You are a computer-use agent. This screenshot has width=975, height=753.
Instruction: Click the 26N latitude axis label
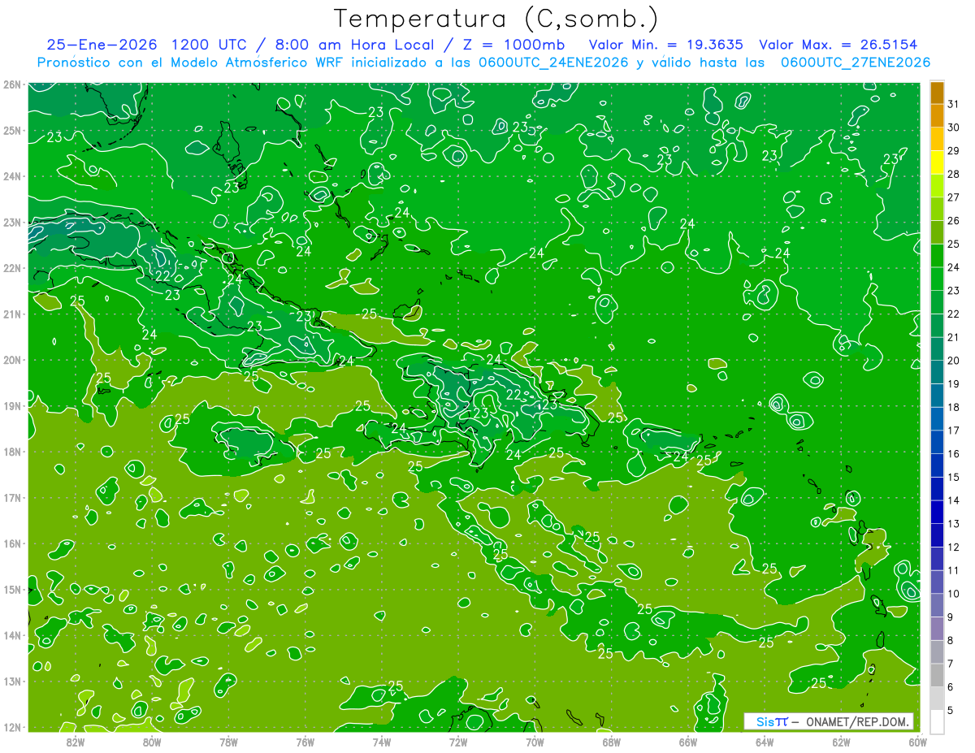[x=12, y=84]
